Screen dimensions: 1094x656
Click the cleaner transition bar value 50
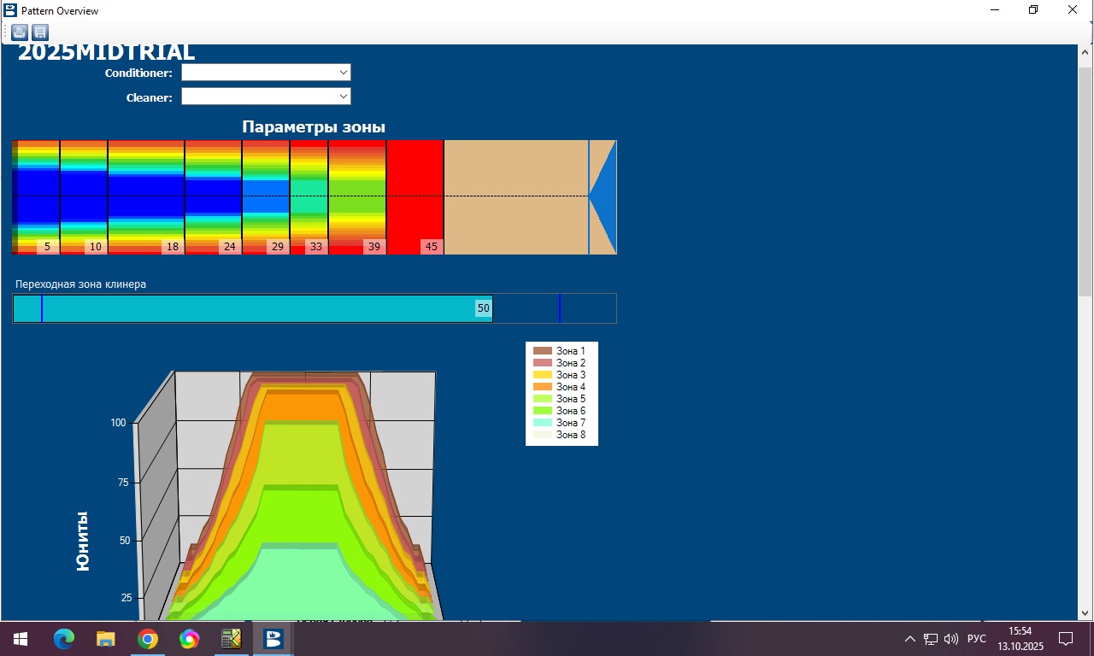click(x=483, y=308)
